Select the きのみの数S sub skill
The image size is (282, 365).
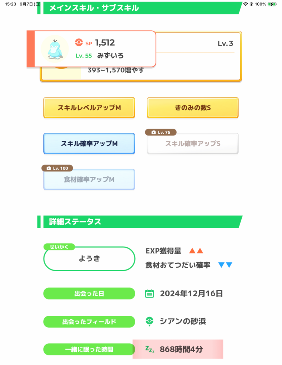[192, 108]
